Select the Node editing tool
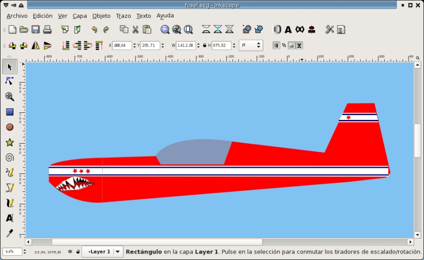 click(9, 81)
